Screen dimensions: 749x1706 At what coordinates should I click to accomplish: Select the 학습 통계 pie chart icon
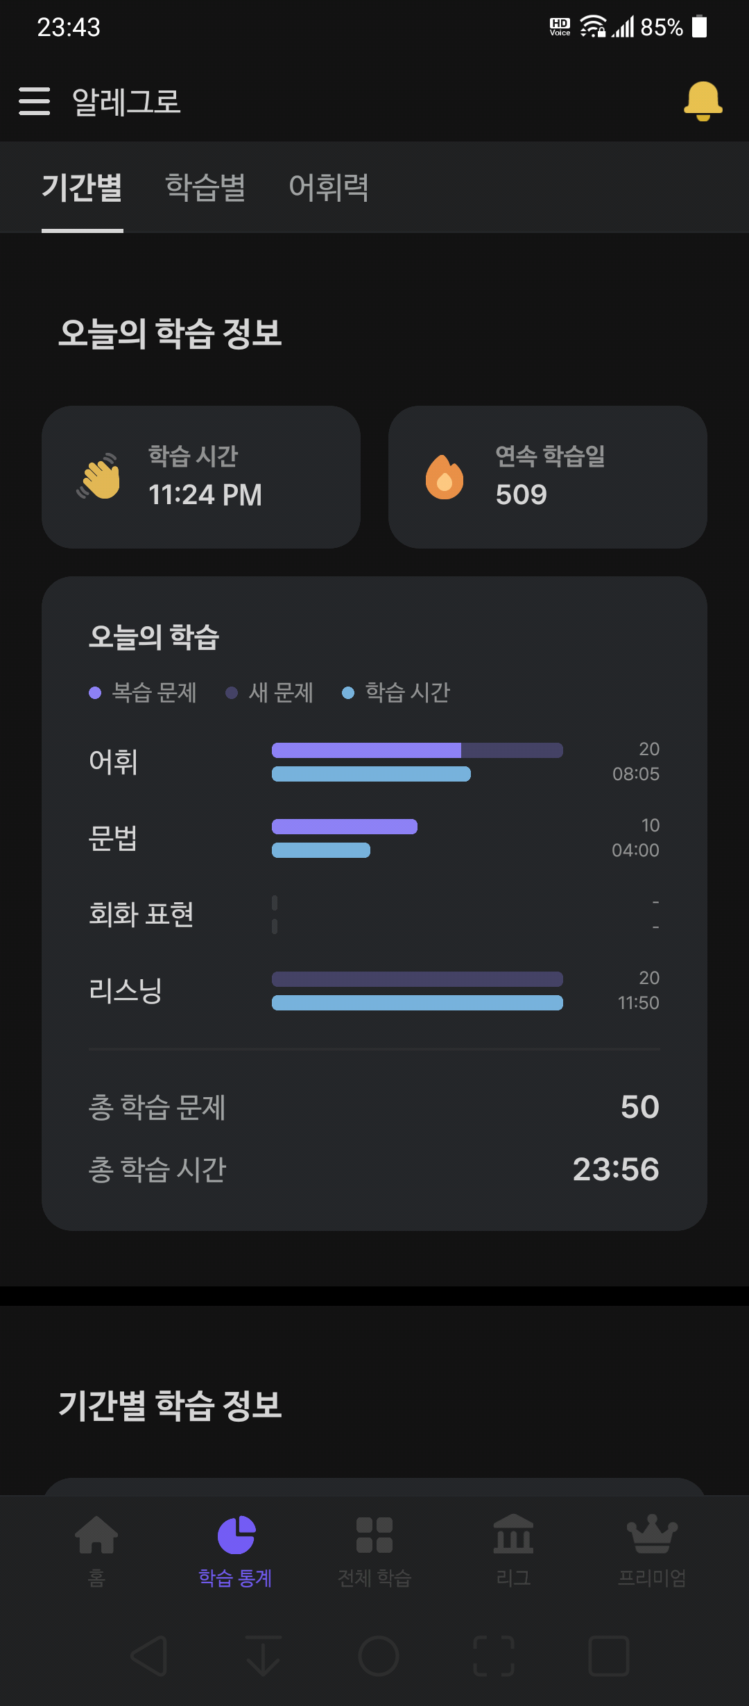pyautogui.click(x=236, y=1535)
